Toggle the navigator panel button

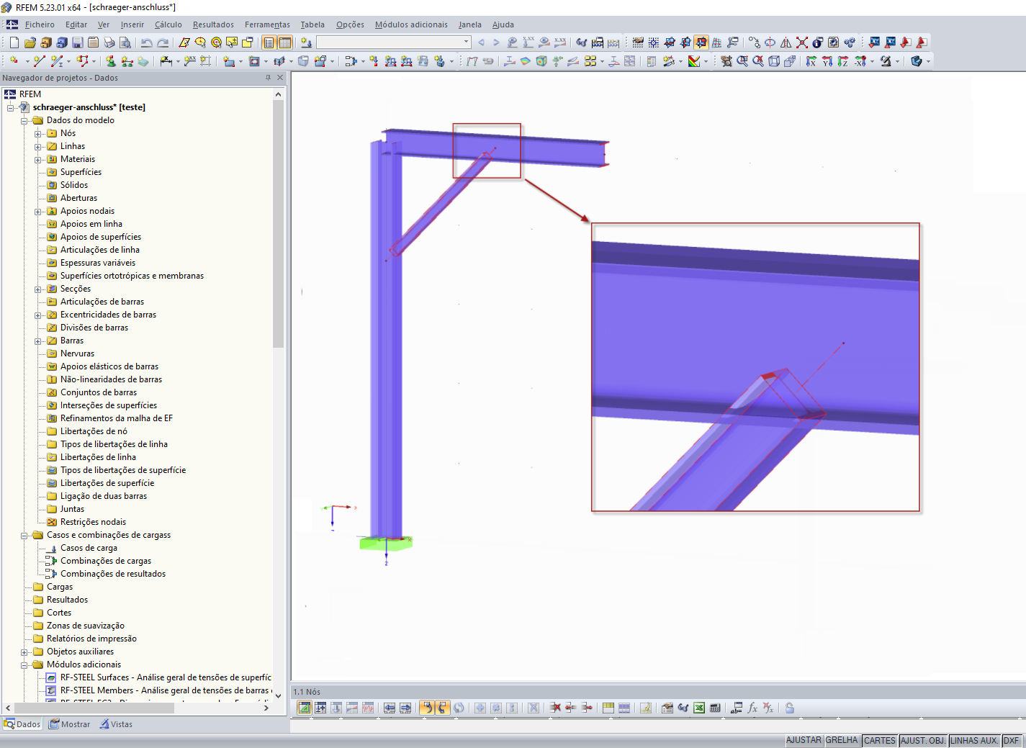coord(269,42)
